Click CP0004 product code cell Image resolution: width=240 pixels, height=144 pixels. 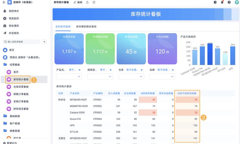[x=97, y=119]
